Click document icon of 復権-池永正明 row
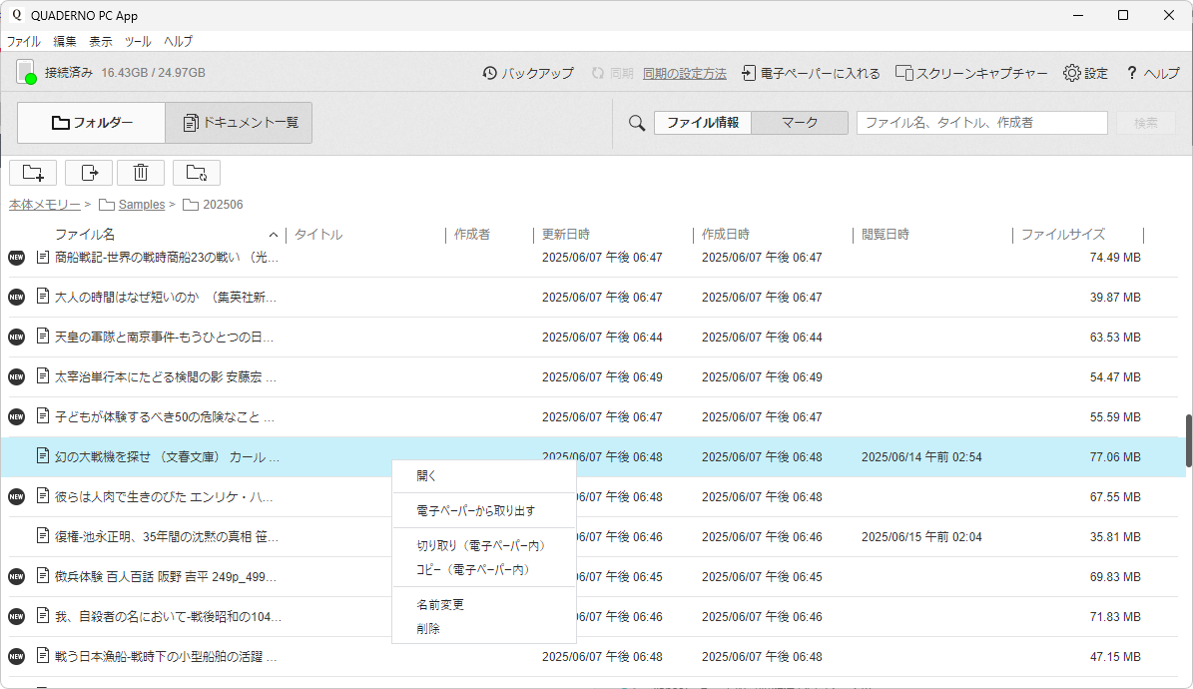The image size is (1193, 689). point(43,536)
